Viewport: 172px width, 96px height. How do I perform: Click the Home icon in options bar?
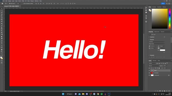(x=2, y=3)
